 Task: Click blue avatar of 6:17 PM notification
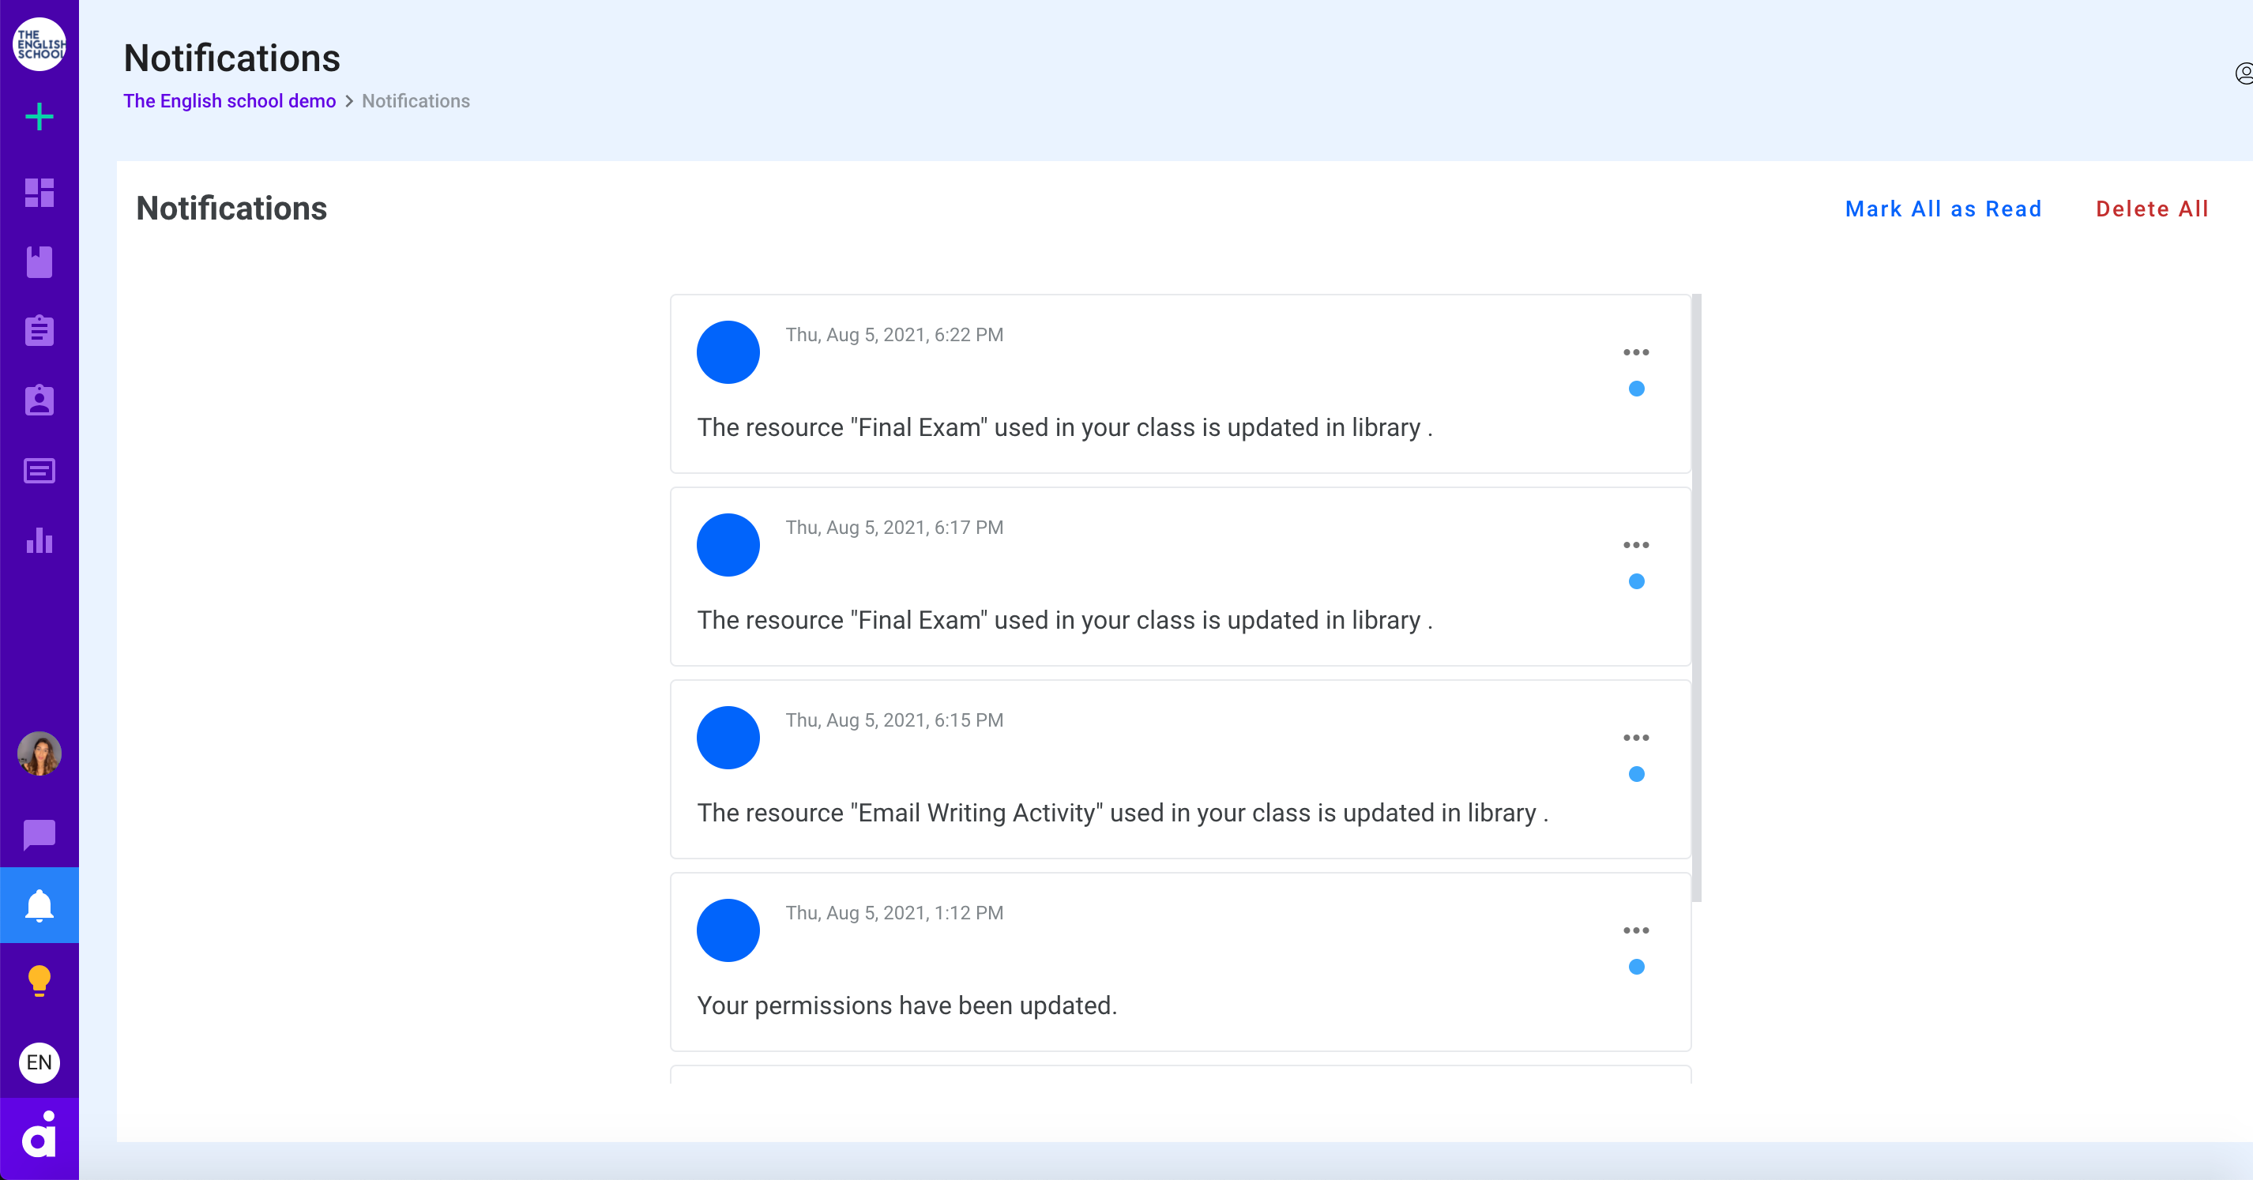point(728,545)
